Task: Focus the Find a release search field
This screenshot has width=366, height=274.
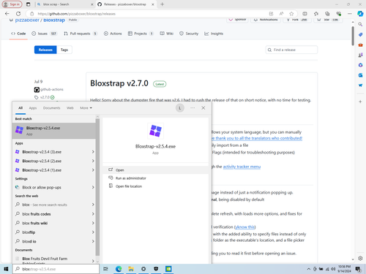Action: click(x=291, y=50)
